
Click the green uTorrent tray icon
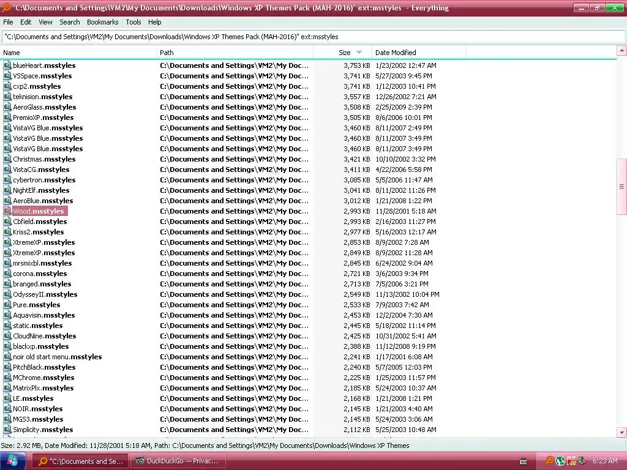(560, 461)
